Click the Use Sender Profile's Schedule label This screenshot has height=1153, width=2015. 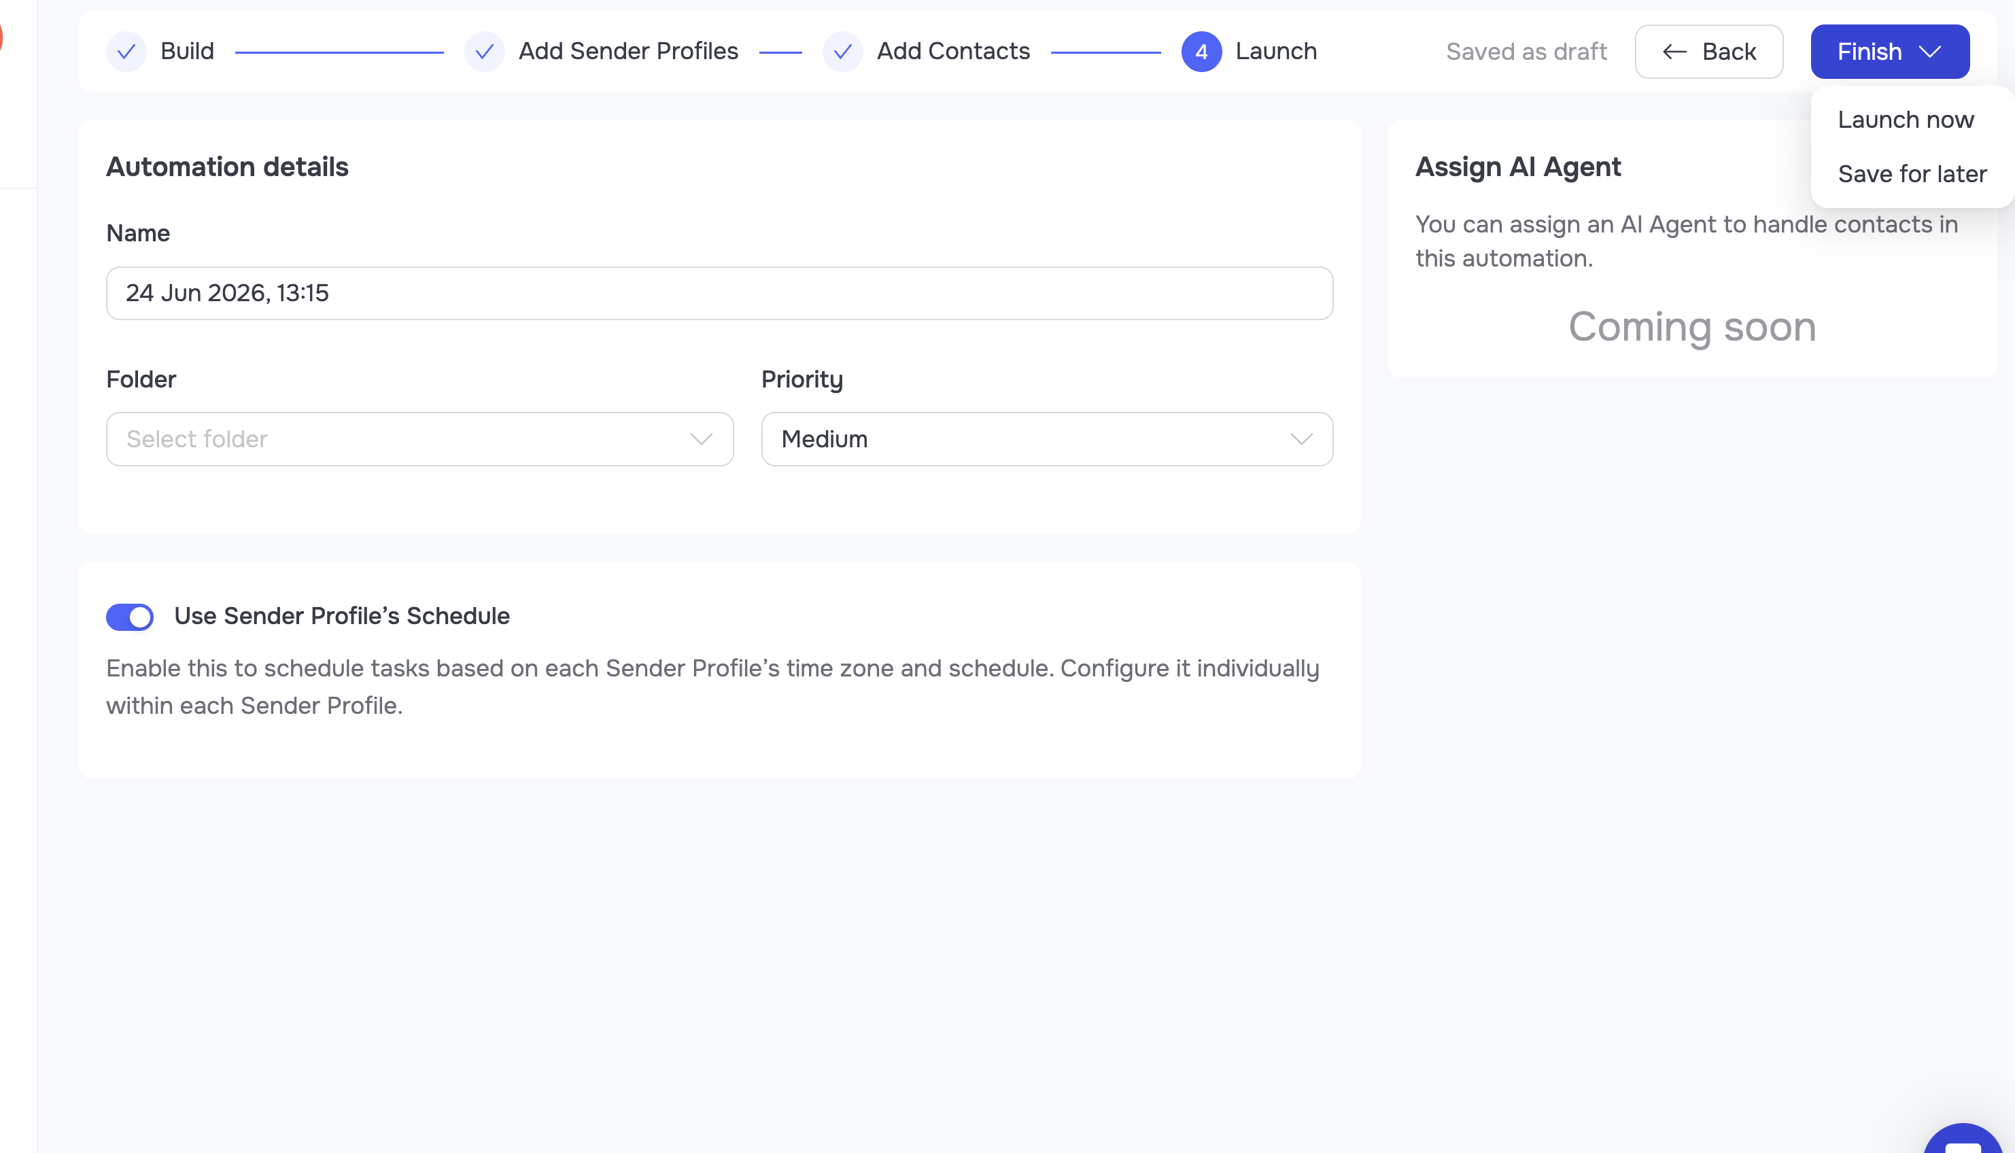click(342, 616)
